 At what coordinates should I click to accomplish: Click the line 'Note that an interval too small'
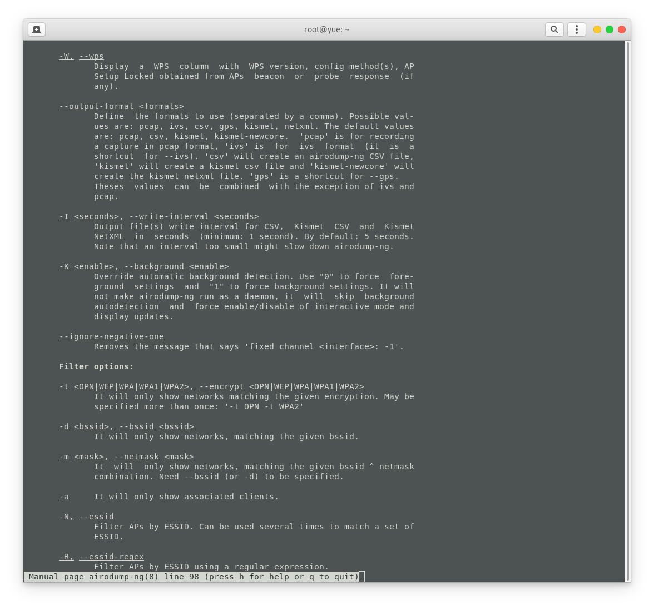coord(244,246)
